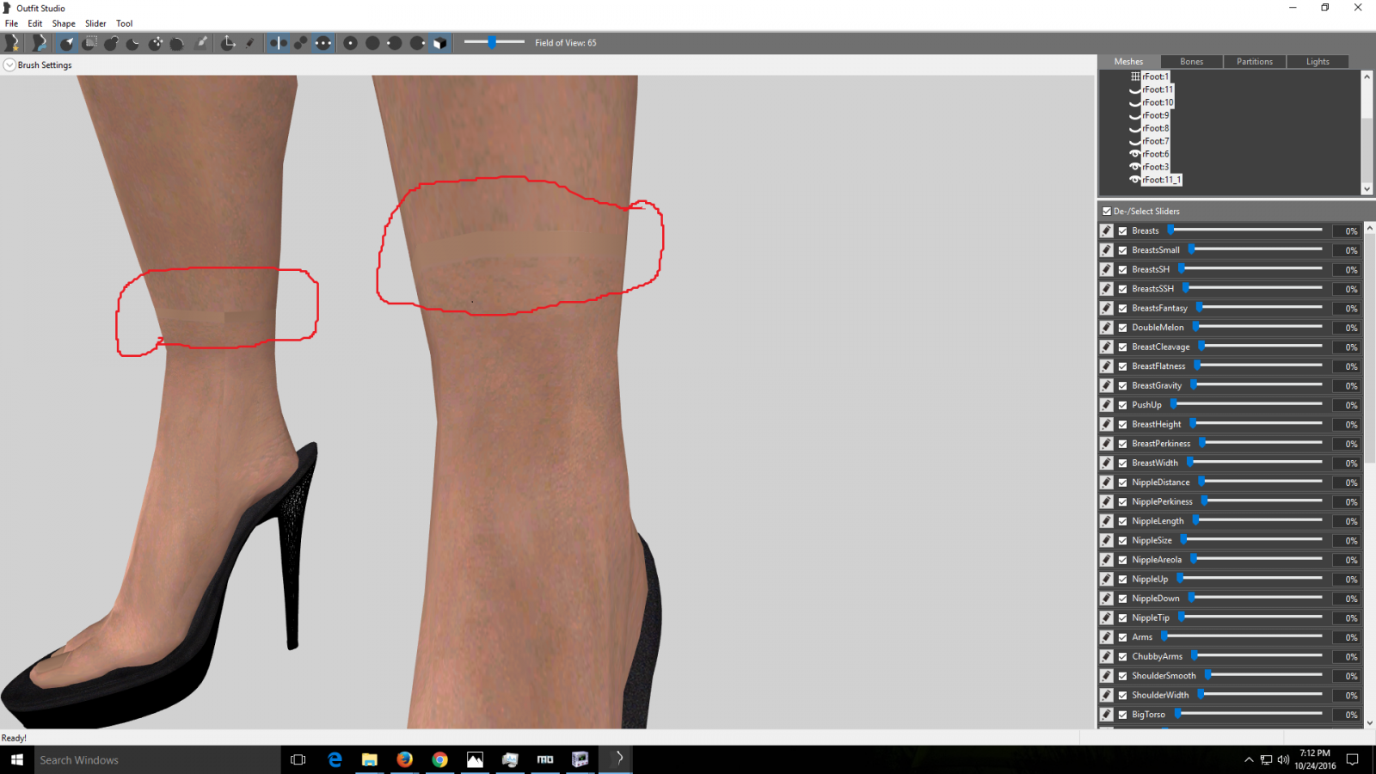Open the Windows Start menu
Viewport: 1376px width, 774px height.
coord(15,759)
